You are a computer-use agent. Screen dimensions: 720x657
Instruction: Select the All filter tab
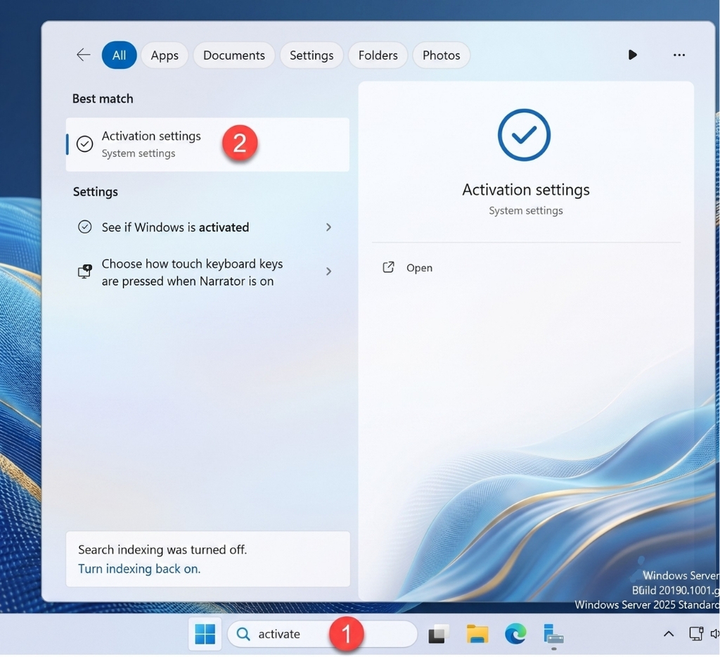point(119,55)
